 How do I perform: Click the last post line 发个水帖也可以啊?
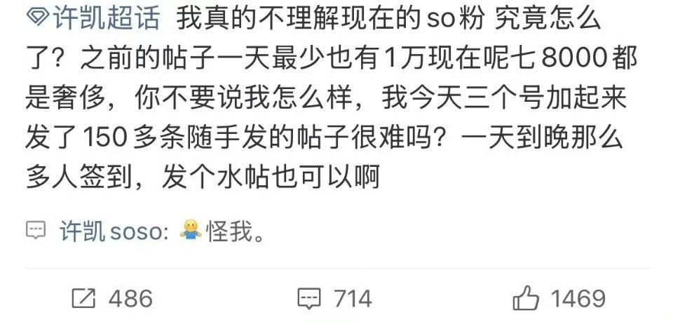[271, 177]
